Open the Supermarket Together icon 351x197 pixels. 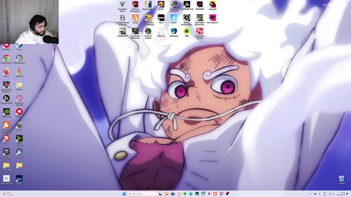pos(200,33)
